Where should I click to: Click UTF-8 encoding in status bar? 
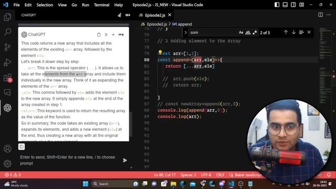(x=206, y=175)
